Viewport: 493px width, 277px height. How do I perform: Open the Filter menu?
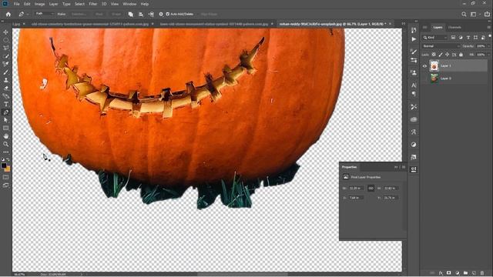click(x=92, y=4)
